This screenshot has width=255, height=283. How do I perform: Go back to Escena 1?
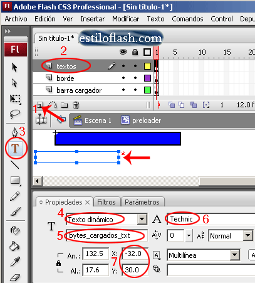tap(92, 120)
